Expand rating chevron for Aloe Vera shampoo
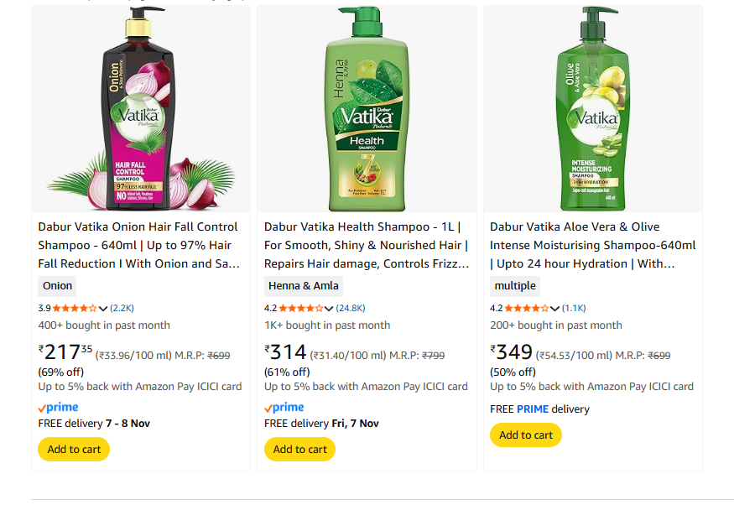The image size is (734, 505). 555,308
